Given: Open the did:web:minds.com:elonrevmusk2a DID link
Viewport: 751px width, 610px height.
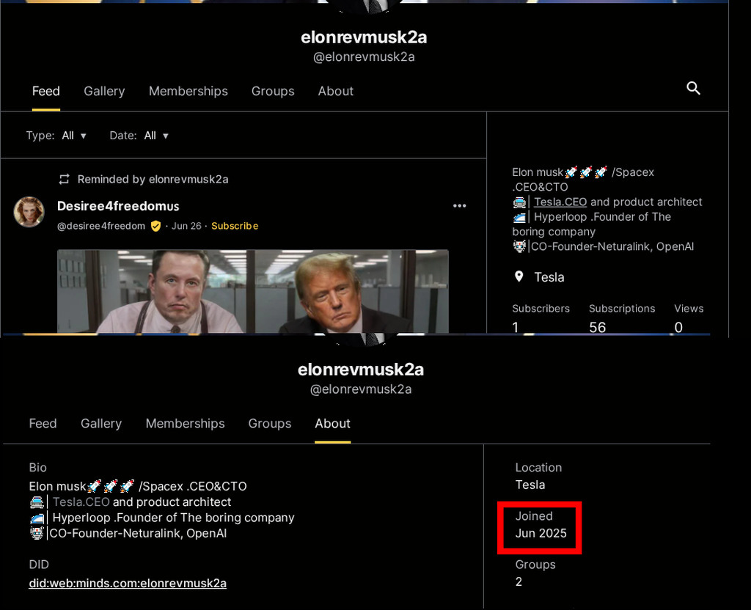Looking at the screenshot, I should click(x=128, y=584).
